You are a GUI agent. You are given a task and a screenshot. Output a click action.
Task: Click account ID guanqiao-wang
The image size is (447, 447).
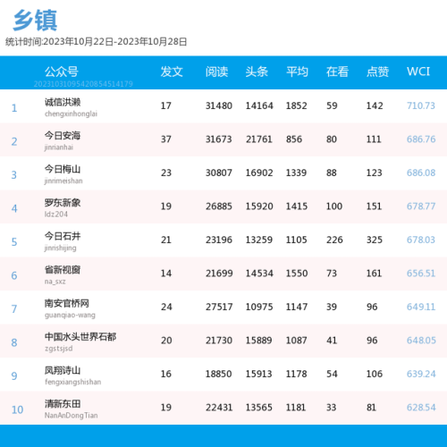point(70,315)
